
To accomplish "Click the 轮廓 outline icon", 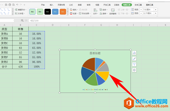I will tap(71, 14).
